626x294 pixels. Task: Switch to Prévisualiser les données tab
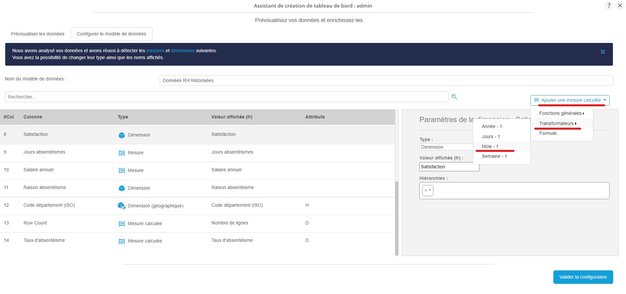coord(37,34)
